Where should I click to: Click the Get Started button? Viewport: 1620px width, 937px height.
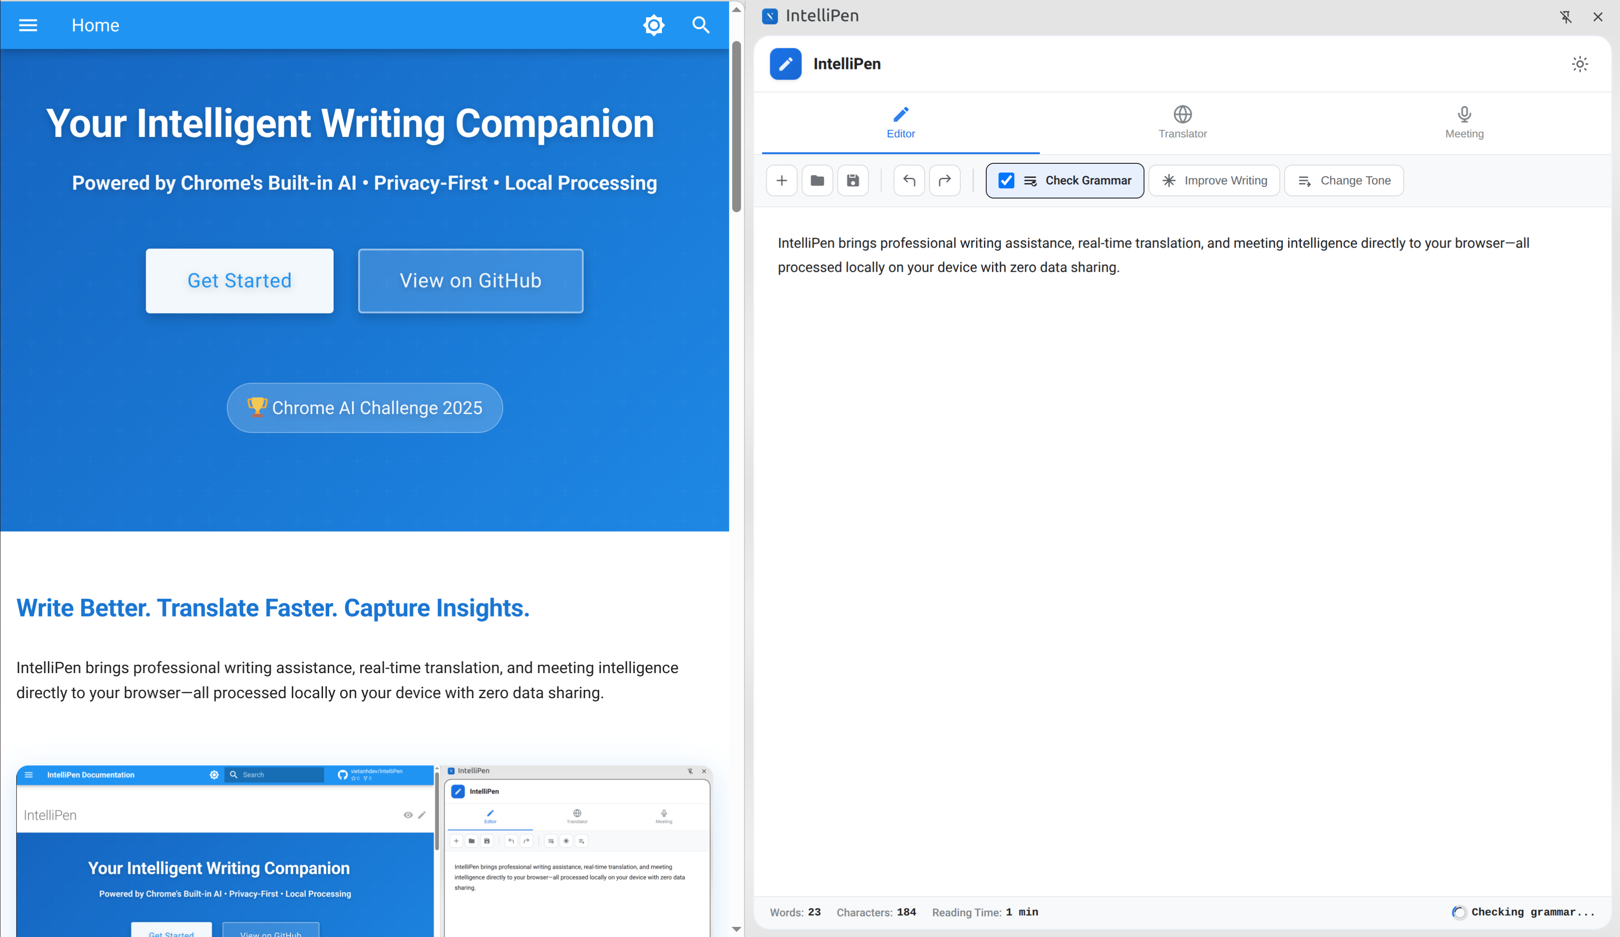[x=239, y=281]
